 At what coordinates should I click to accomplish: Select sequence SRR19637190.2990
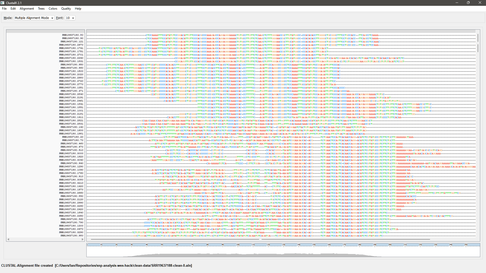coord(71,203)
